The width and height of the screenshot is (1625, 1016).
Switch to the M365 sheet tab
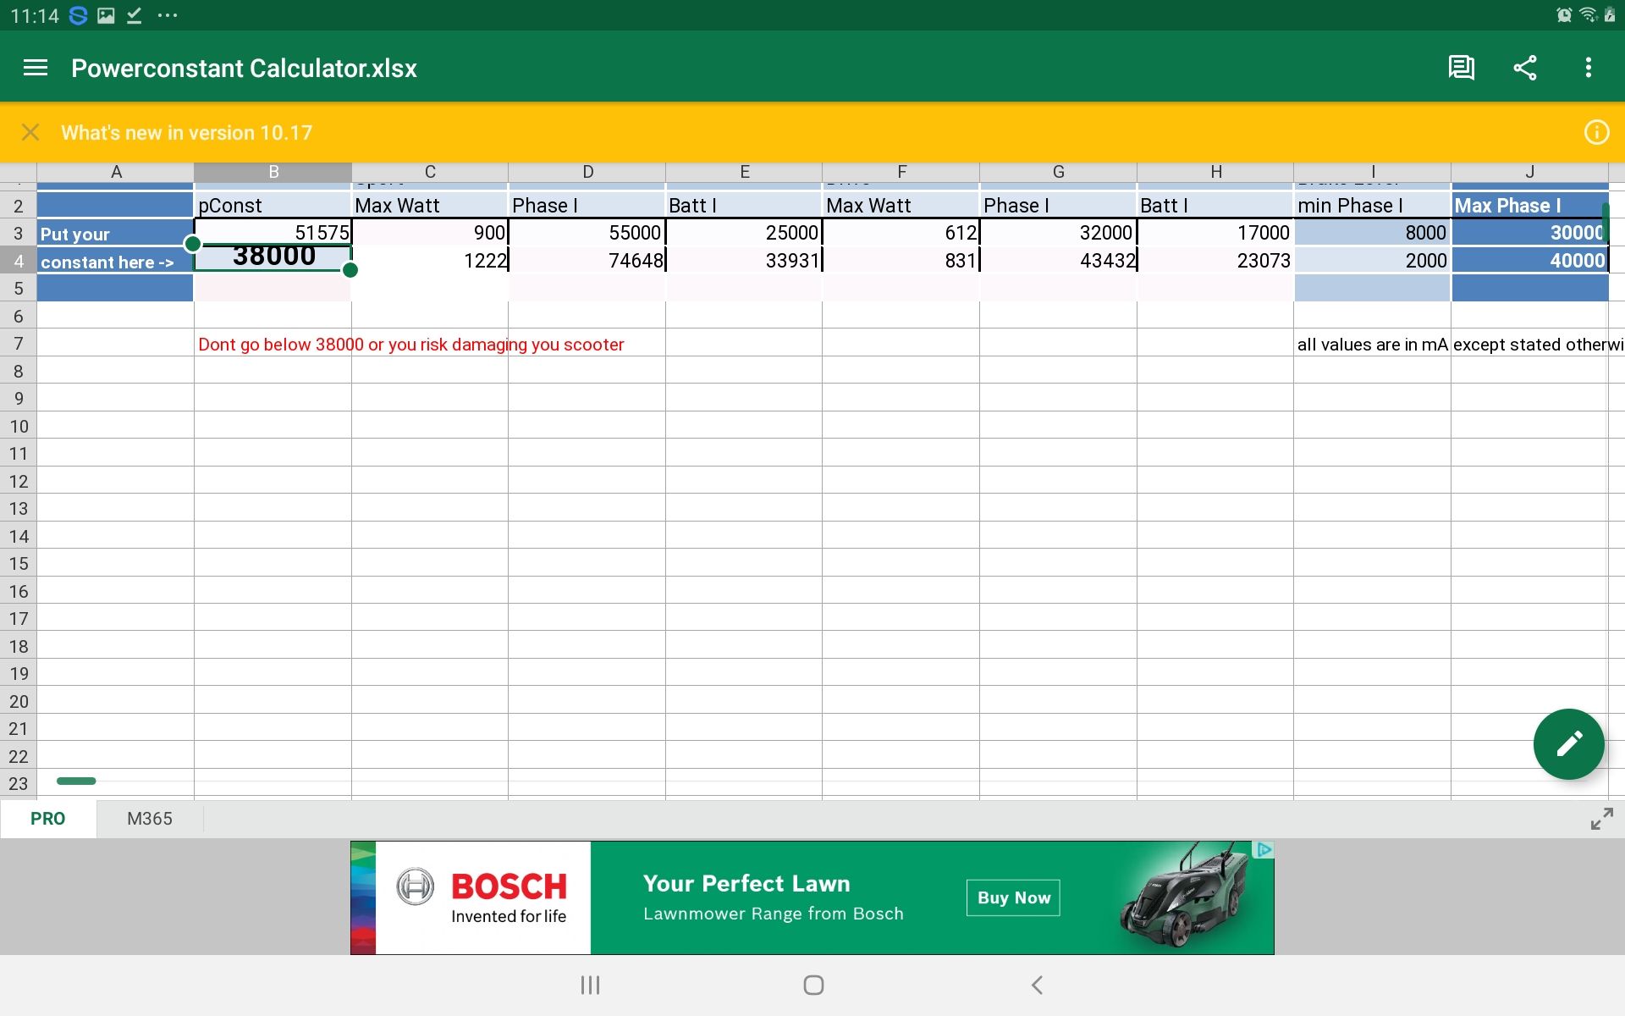click(150, 819)
